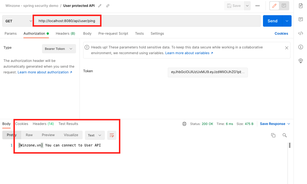
Task: Expand the Save options dropdown arrow
Action: (247, 6)
